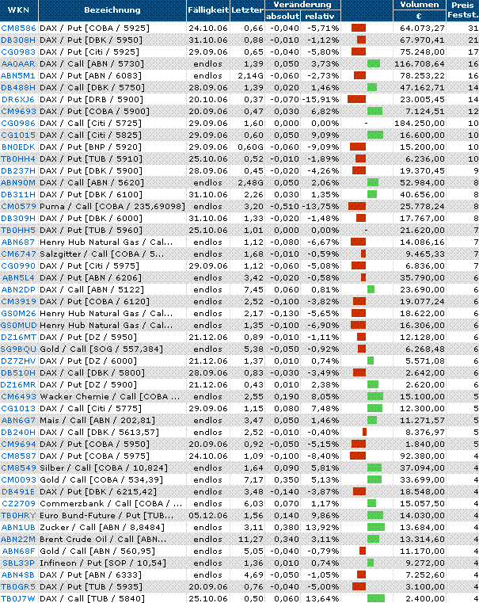
Task: Open WKN link GS0M26
Action: (x=18, y=314)
